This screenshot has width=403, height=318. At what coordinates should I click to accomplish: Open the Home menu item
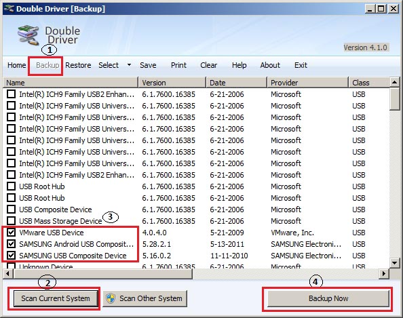click(17, 65)
